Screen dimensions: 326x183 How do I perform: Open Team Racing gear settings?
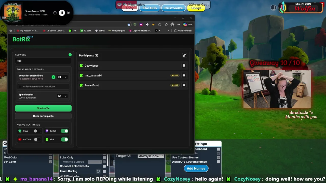(98, 171)
